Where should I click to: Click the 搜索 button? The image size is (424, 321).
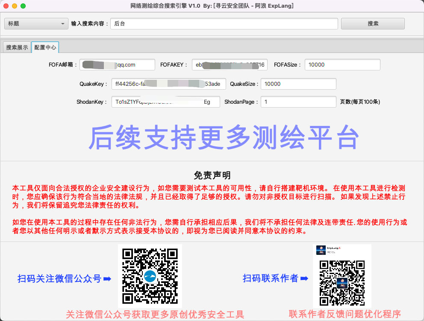[373, 24]
